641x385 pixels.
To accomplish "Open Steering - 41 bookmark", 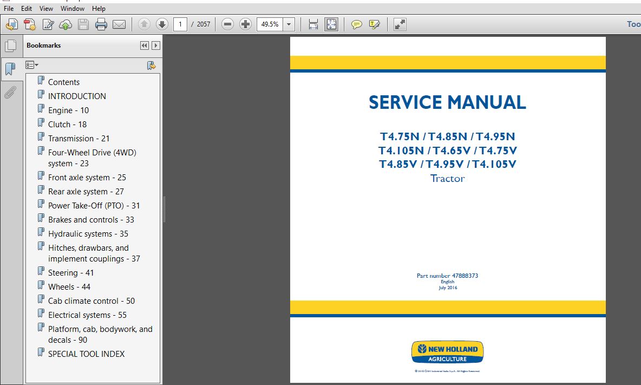I will point(71,272).
